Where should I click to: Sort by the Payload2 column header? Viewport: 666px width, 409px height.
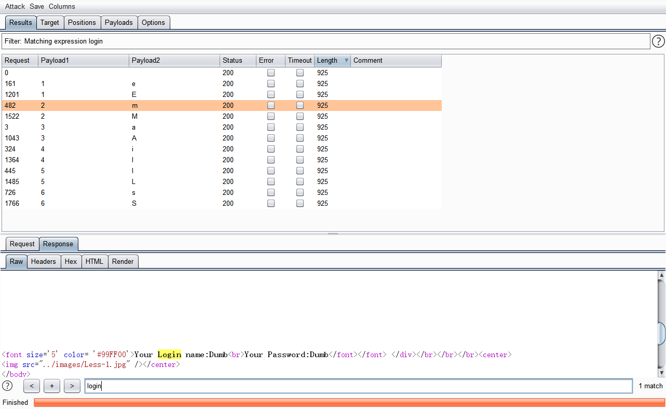(174, 61)
